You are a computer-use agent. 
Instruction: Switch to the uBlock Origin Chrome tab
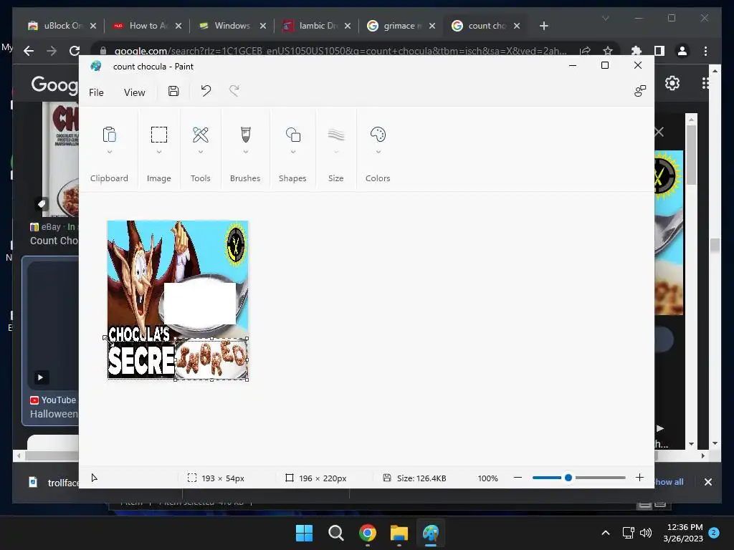coord(62,26)
